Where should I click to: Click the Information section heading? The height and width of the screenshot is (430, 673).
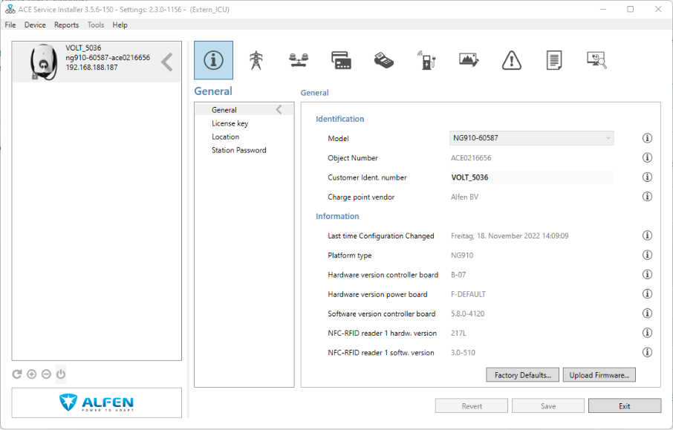tap(337, 216)
